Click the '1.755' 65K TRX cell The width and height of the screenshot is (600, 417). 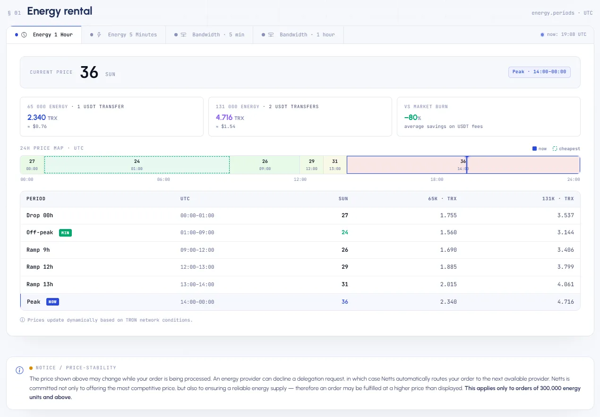click(x=448, y=215)
